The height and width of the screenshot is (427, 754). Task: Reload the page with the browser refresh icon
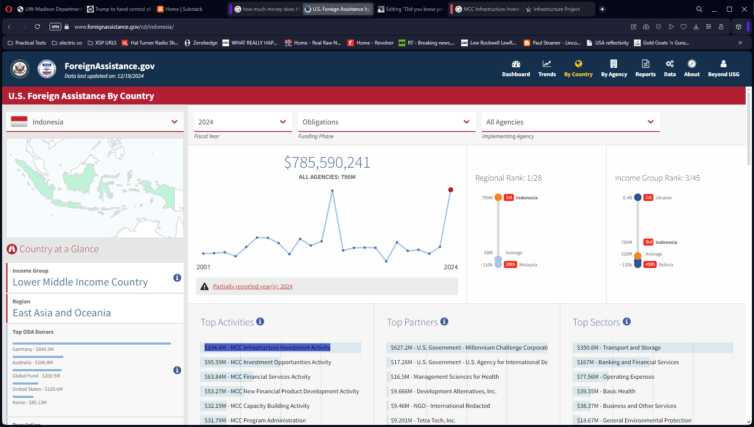coord(37,27)
